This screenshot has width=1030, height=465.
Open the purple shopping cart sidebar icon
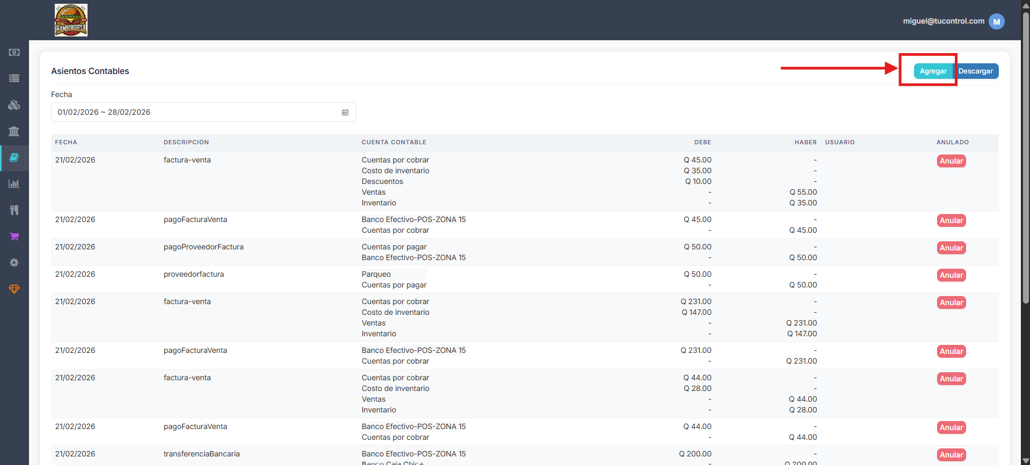(14, 236)
